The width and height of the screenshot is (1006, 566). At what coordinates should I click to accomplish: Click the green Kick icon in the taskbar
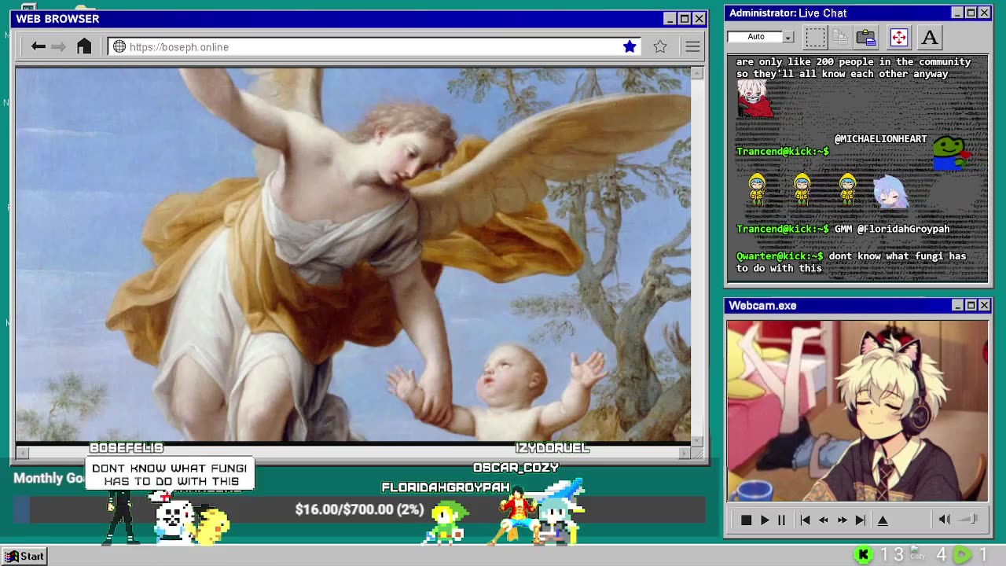click(x=863, y=555)
